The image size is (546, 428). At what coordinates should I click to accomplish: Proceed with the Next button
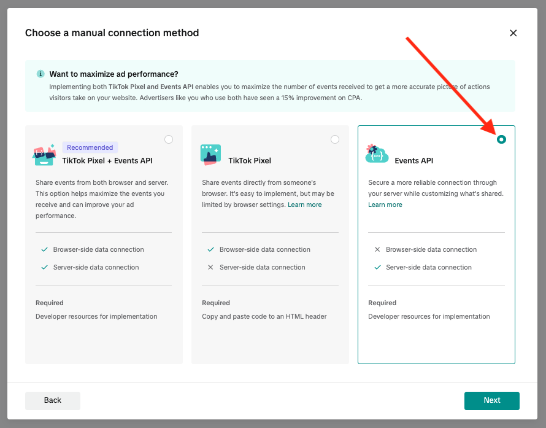tap(491, 400)
